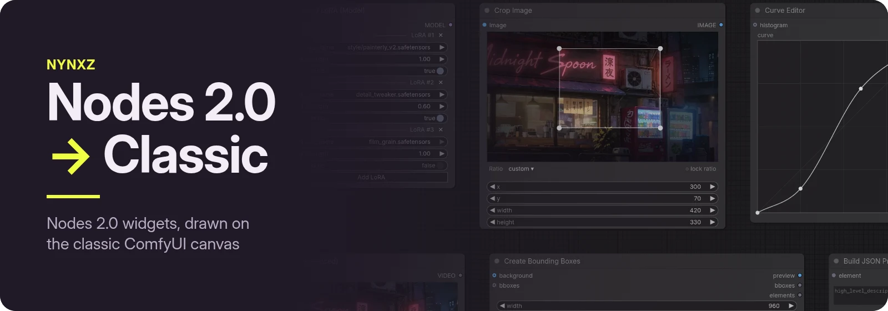
Task: Click the Add LoRA button
Action: (x=371, y=177)
